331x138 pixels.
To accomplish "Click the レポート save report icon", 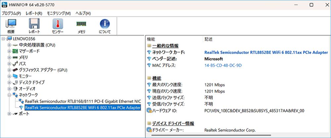I will tap(34, 26).
